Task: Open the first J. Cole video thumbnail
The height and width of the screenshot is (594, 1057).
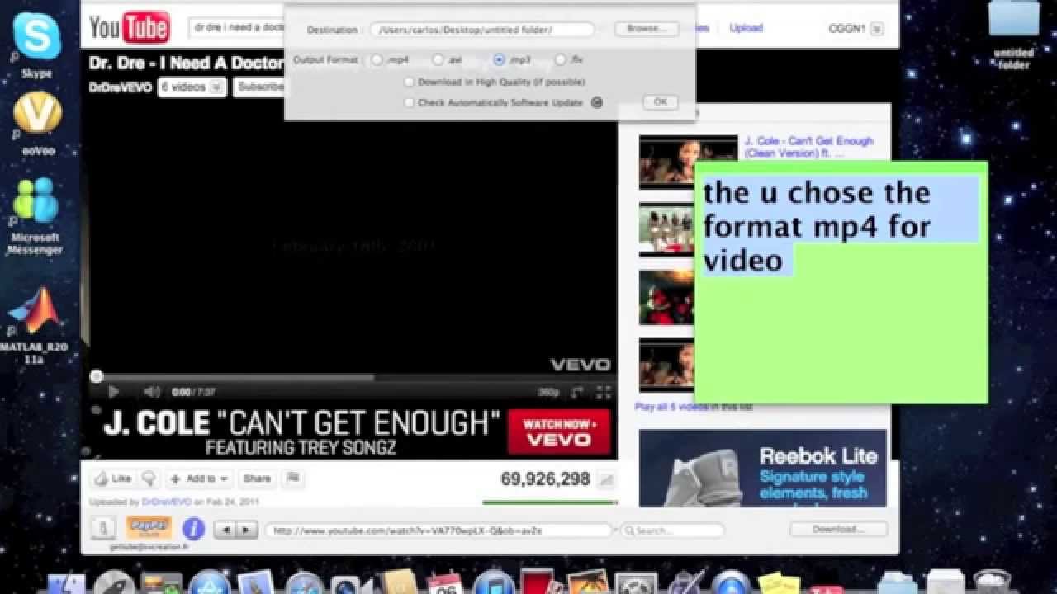Action: (688, 162)
